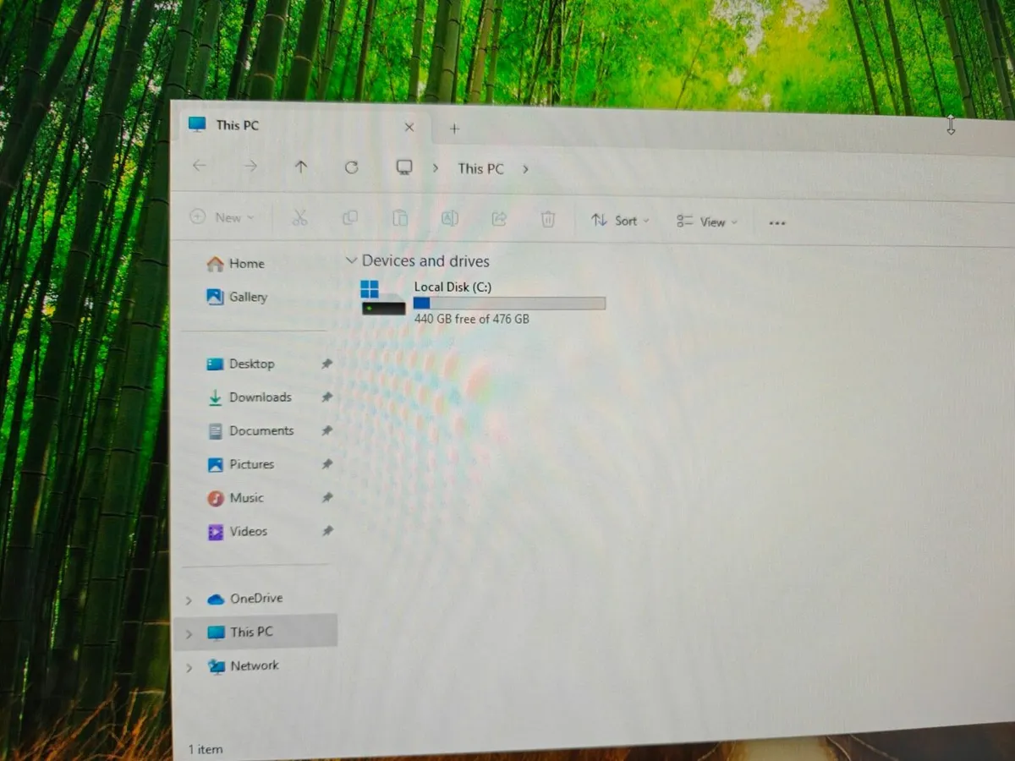Expand the Network tree item
Viewport: 1015px width, 761px height.
pyautogui.click(x=188, y=666)
